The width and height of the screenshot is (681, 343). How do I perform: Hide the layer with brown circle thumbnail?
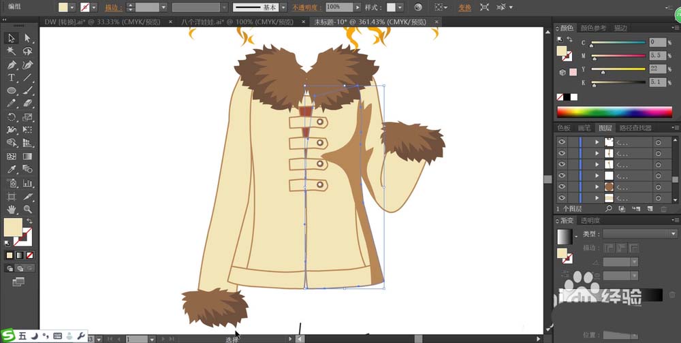(x=562, y=186)
